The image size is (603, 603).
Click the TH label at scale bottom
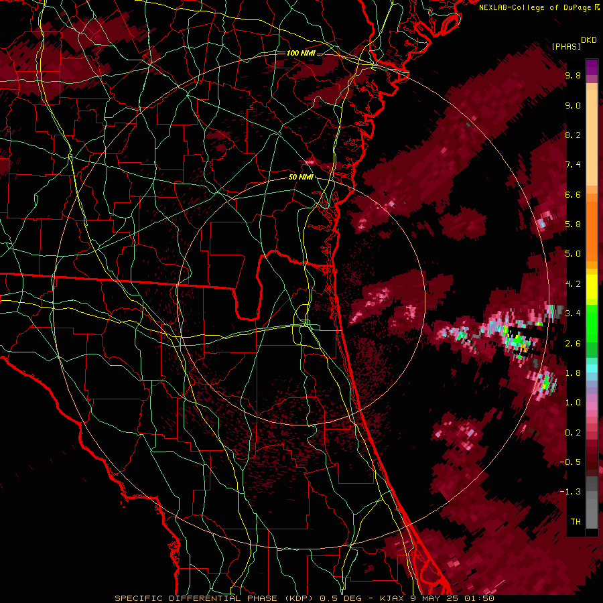[x=576, y=522]
